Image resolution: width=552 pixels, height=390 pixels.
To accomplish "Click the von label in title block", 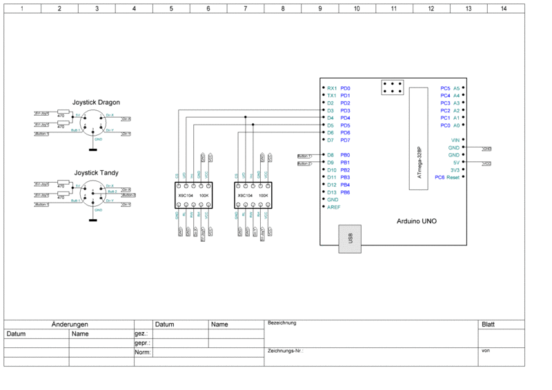I will [x=486, y=351].
